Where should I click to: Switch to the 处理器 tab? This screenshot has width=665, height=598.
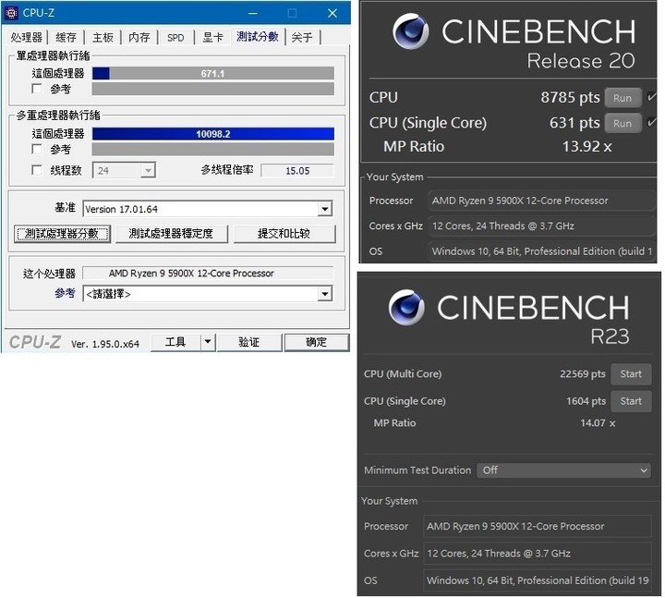[x=26, y=37]
